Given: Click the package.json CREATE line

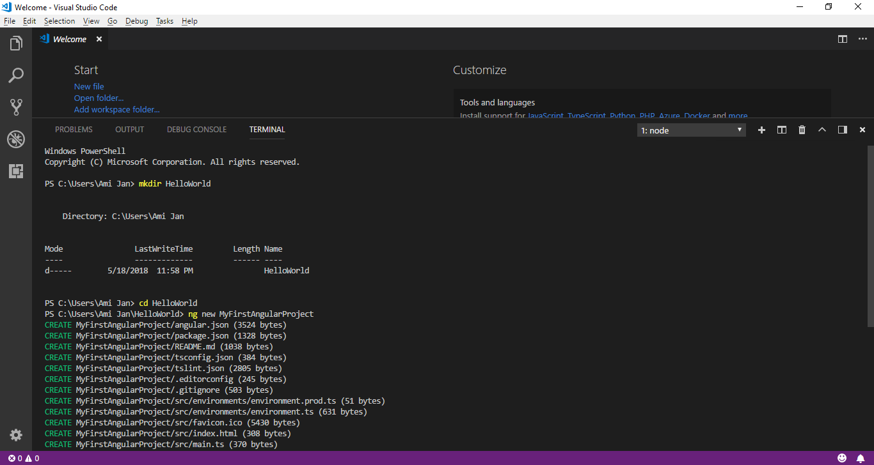Looking at the screenshot, I should pyautogui.click(x=166, y=336).
